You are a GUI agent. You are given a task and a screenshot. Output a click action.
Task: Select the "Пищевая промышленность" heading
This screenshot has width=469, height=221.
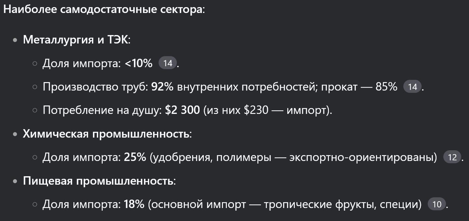click(98, 181)
